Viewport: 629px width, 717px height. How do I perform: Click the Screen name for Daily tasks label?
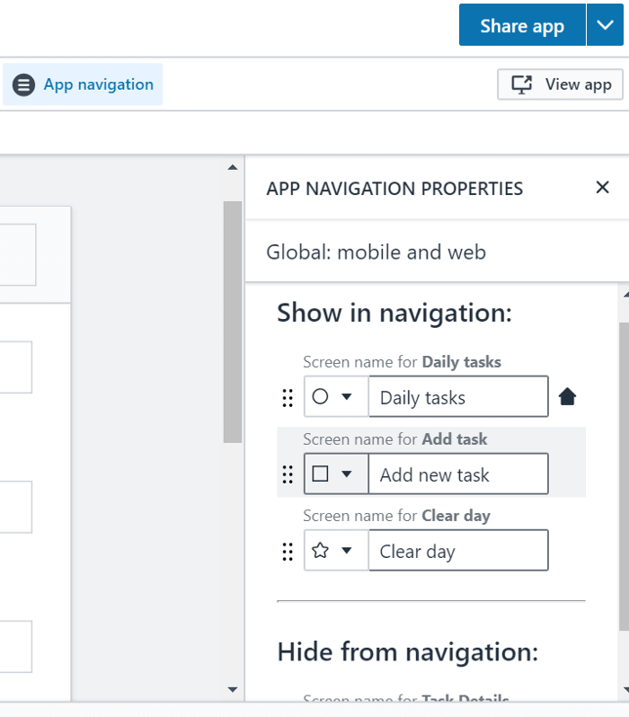point(402,362)
